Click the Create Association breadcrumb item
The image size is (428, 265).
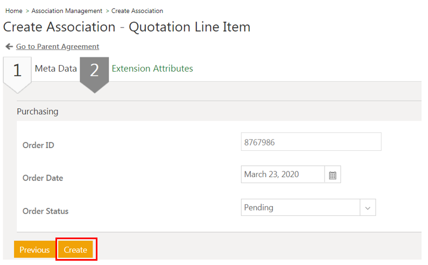(x=137, y=11)
